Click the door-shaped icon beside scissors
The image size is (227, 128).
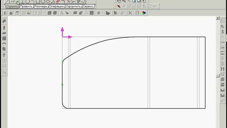[x=137, y=13]
